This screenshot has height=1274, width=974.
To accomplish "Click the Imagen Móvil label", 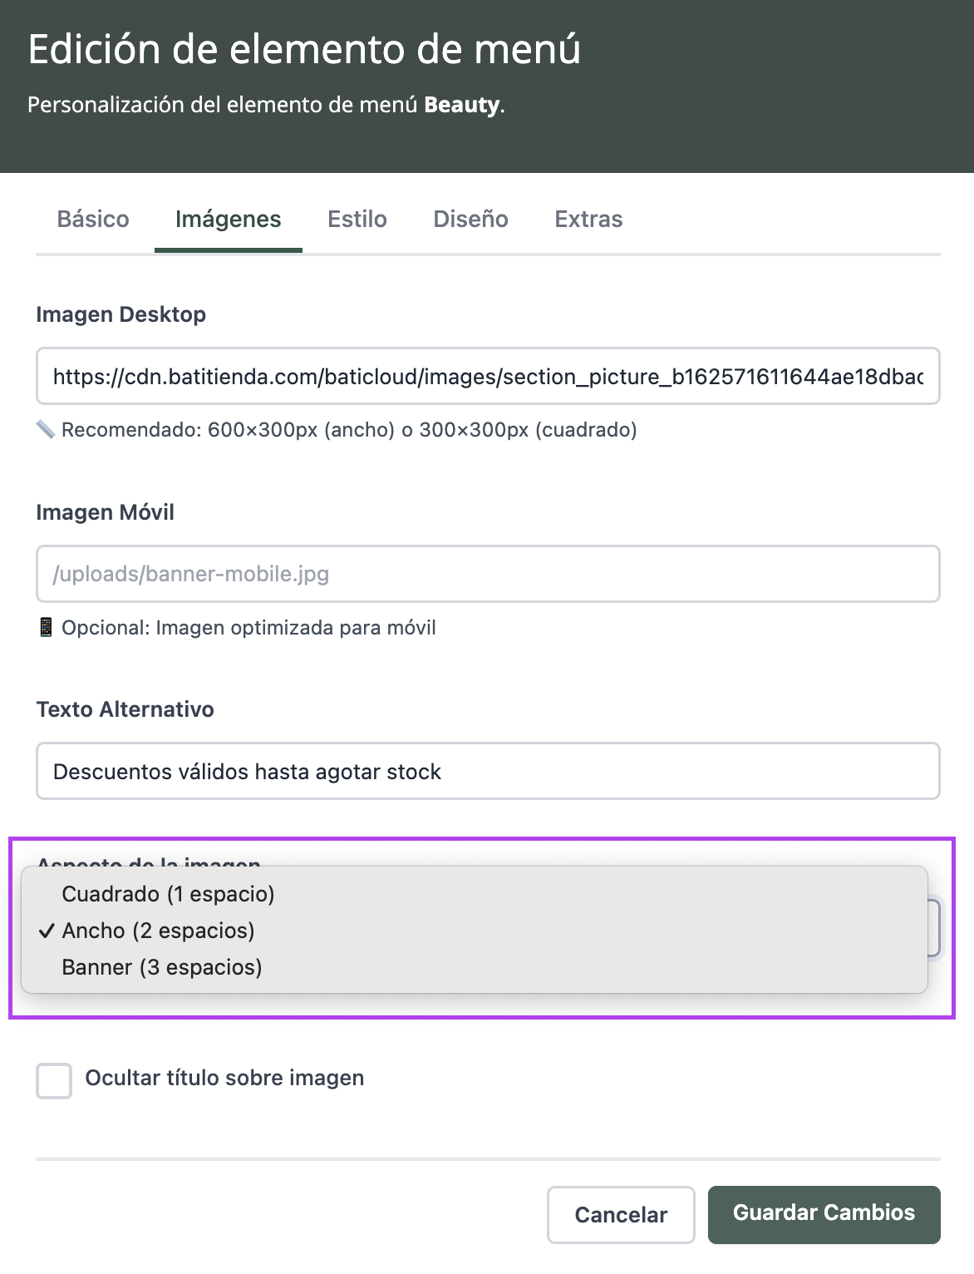I will click(x=106, y=512).
